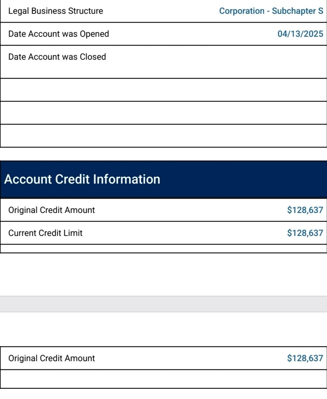Click the Current Credit Limit label
327x399 pixels.
tap(45, 233)
